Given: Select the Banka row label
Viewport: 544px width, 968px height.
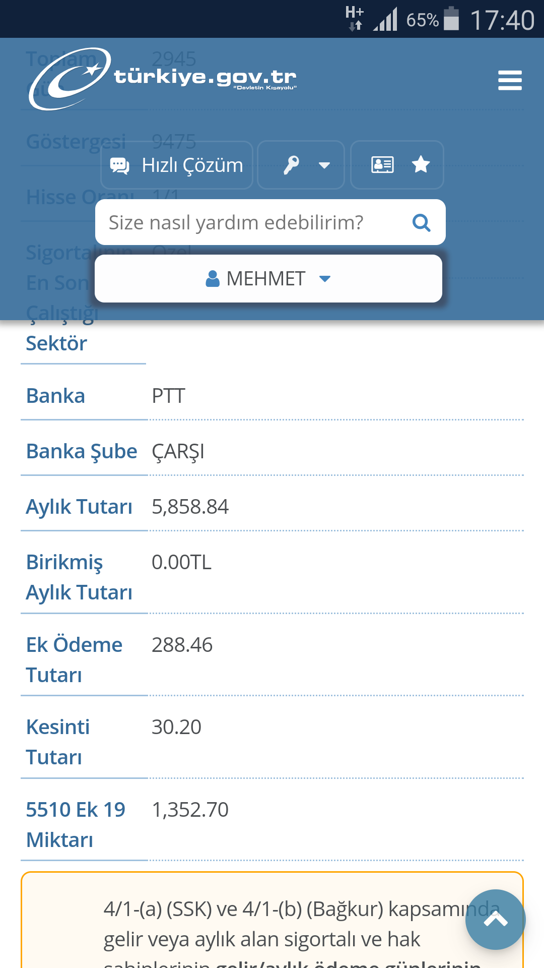Looking at the screenshot, I should coord(55,396).
